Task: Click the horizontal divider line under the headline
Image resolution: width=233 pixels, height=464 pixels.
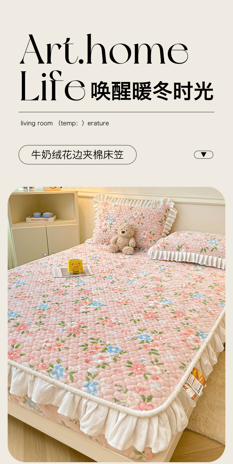Action: [116, 112]
